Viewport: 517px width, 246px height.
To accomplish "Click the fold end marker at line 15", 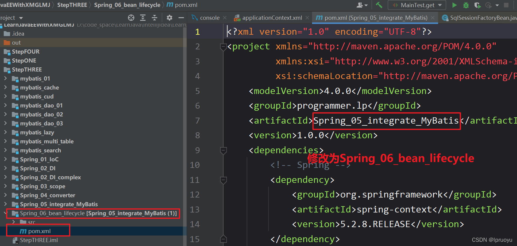I will click(223, 239).
